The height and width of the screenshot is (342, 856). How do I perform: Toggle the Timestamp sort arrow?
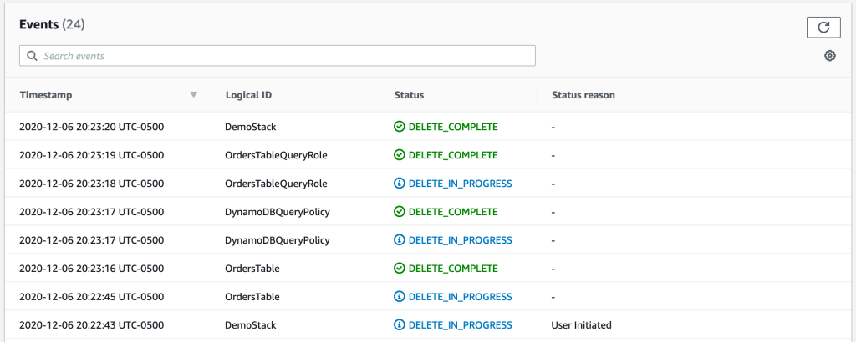tap(194, 95)
